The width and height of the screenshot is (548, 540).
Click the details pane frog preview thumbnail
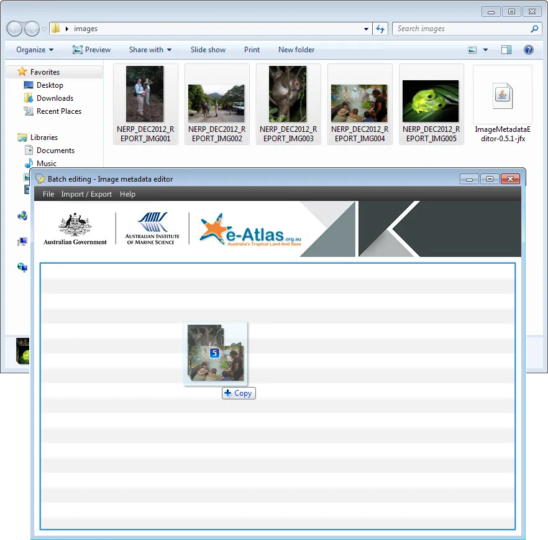pos(23,351)
